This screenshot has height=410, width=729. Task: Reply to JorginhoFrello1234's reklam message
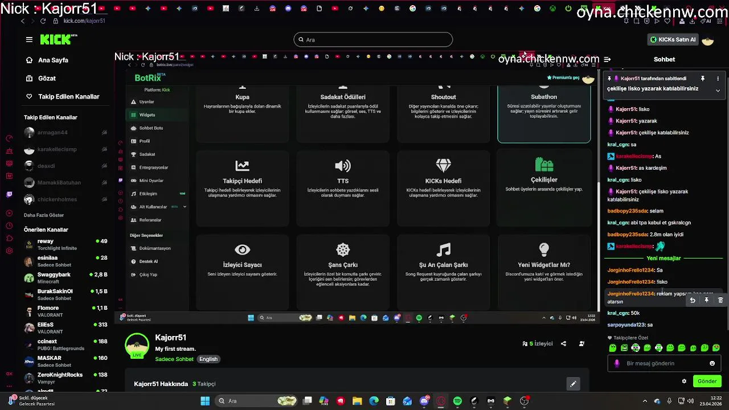(693, 300)
